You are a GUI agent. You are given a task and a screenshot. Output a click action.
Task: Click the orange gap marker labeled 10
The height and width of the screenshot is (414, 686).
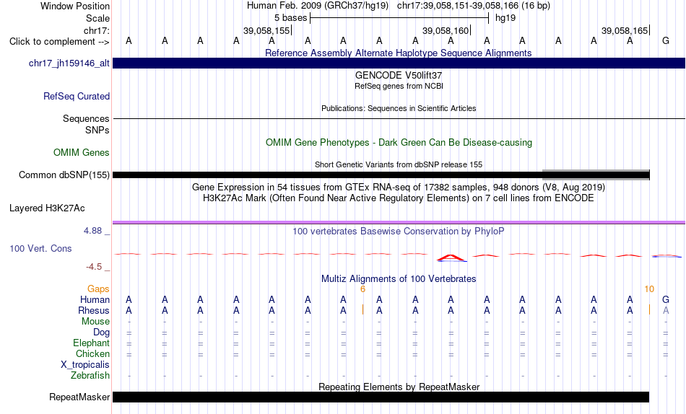(x=649, y=289)
